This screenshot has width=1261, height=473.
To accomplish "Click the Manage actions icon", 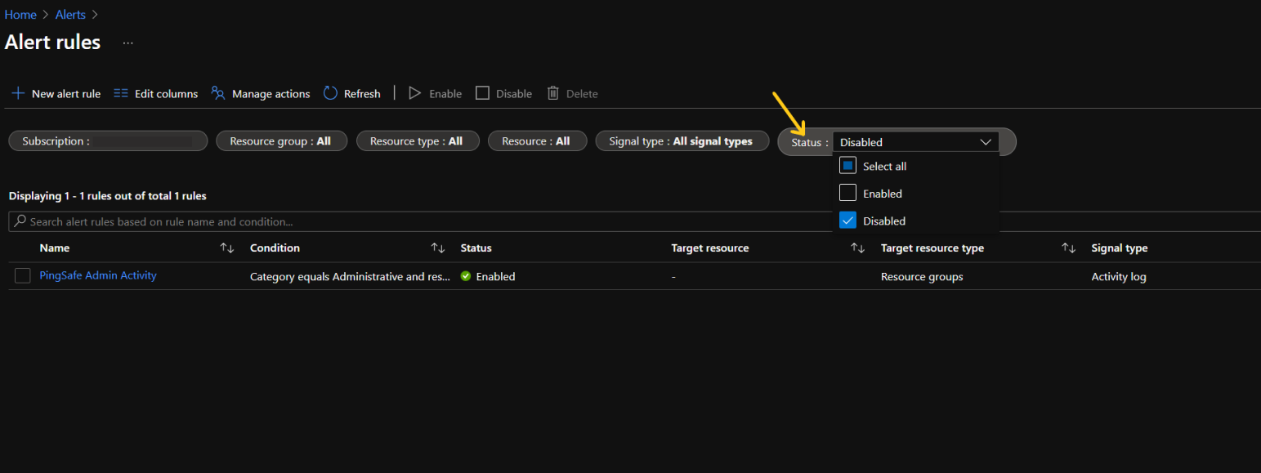I will click(218, 93).
